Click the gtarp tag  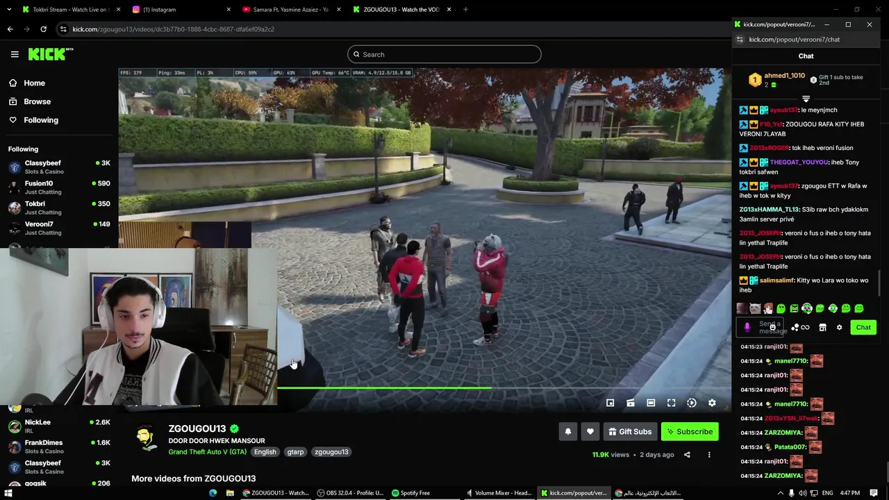click(x=295, y=452)
